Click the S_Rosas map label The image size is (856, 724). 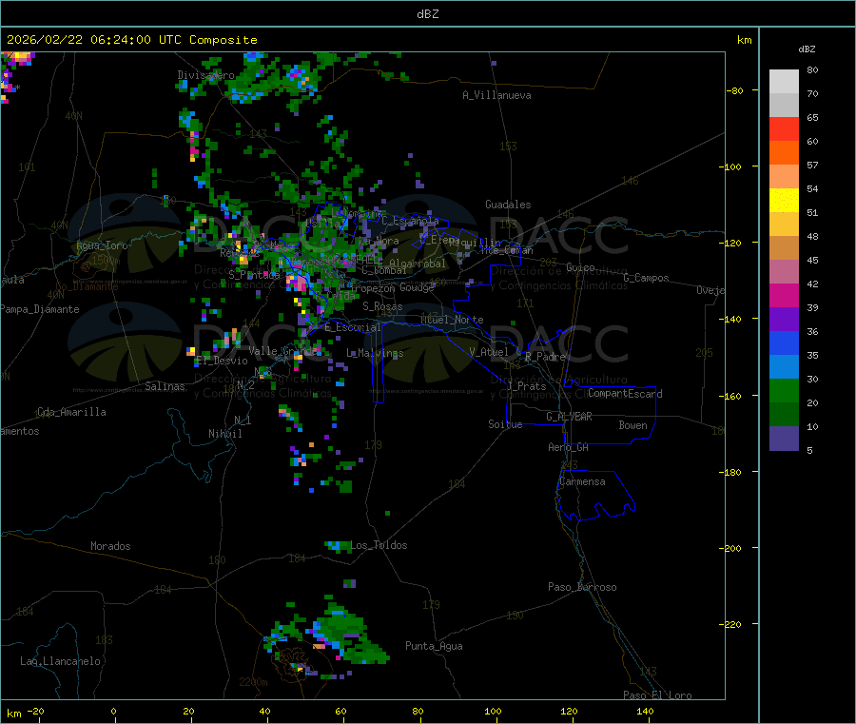[382, 306]
